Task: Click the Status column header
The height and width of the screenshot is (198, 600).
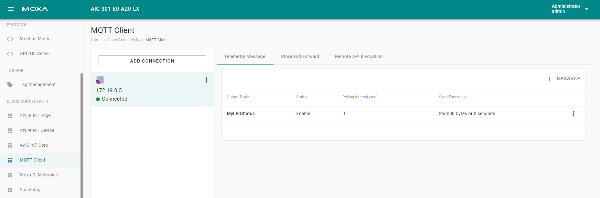Action: 302,97
